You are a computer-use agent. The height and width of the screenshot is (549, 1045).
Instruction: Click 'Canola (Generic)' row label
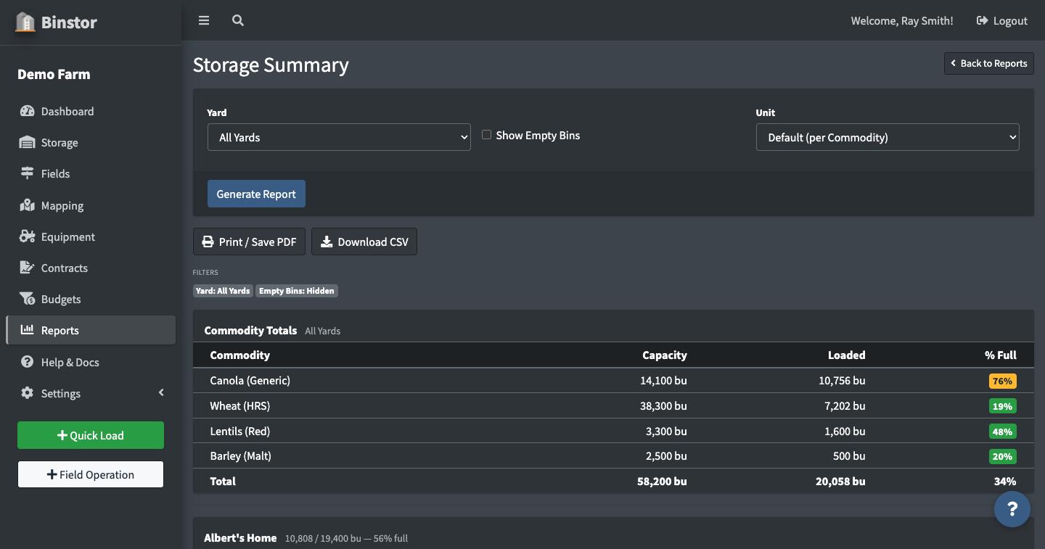coord(250,380)
